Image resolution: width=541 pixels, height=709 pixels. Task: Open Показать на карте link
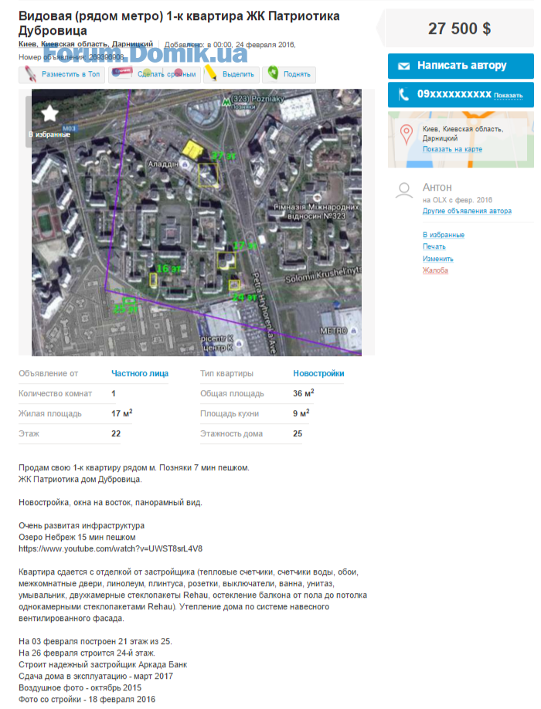452,149
